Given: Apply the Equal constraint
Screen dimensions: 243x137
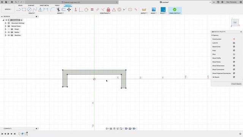Looking at the screenshot, I should pyautogui.click(x=92, y=10).
